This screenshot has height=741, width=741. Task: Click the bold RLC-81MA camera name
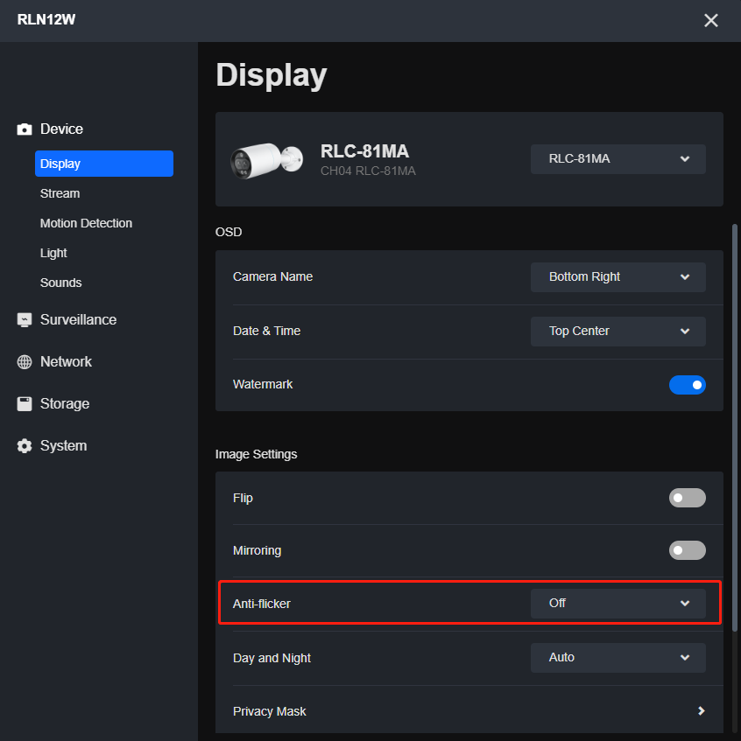[364, 151]
